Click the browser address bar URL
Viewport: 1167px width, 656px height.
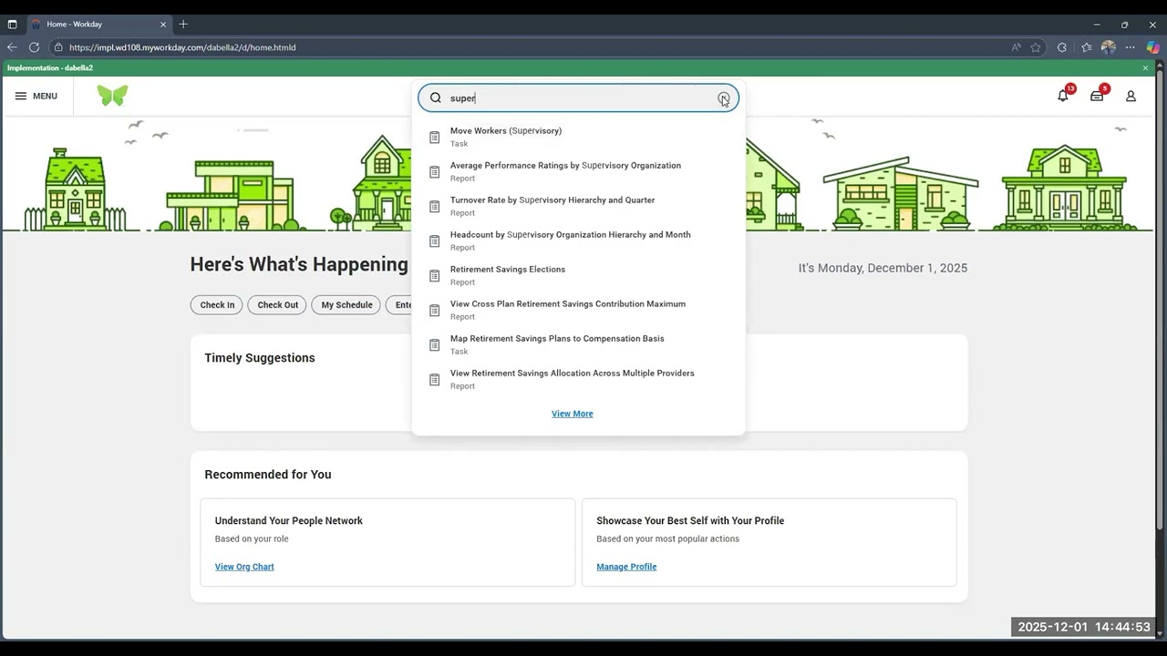pyautogui.click(x=182, y=47)
